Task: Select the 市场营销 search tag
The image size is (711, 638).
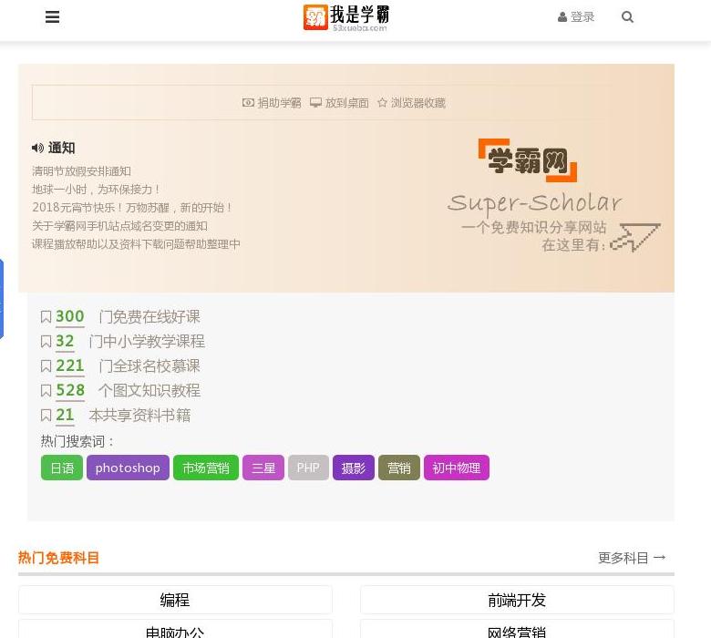Action: pos(206,468)
